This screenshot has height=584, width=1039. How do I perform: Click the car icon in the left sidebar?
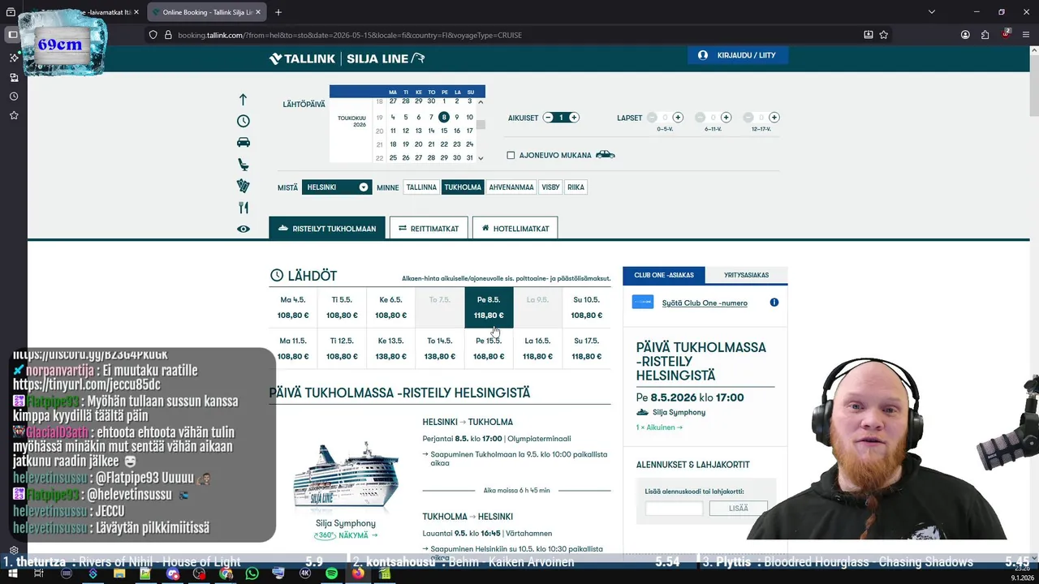point(243,143)
